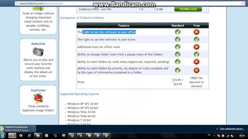Click 'Folderico FREE .exe file' text
Viewport: 248px width, 139px height.
[95, 9]
